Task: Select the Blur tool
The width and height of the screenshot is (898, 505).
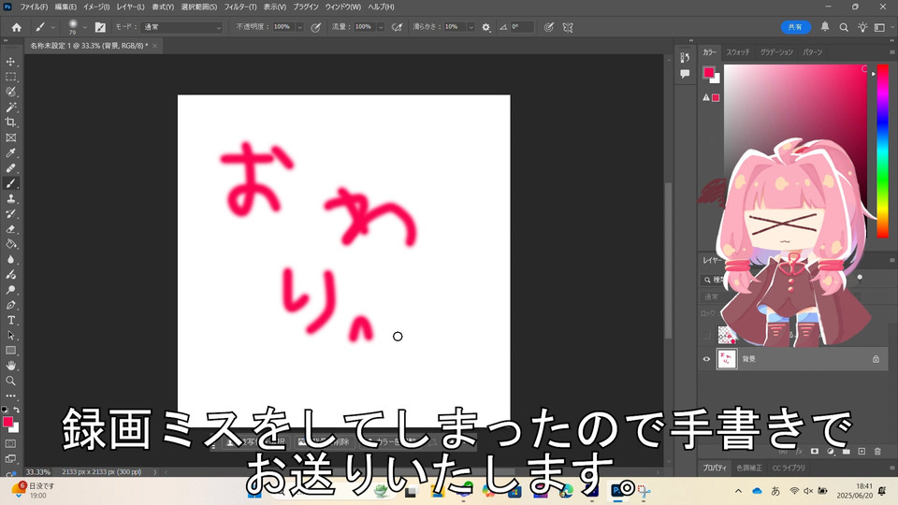Action: click(11, 259)
